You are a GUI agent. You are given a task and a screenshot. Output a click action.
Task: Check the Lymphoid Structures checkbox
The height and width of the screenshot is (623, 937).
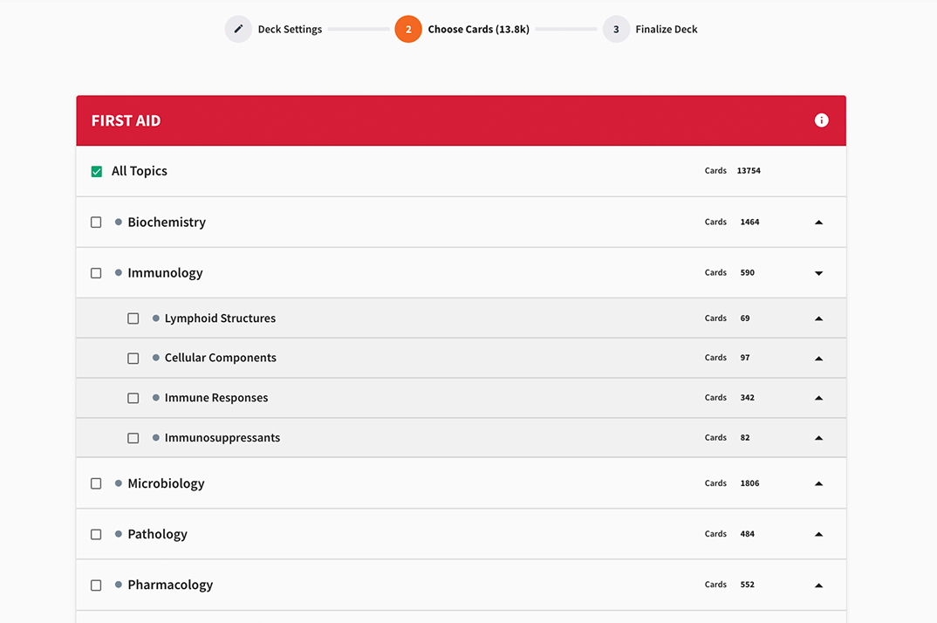pos(133,318)
